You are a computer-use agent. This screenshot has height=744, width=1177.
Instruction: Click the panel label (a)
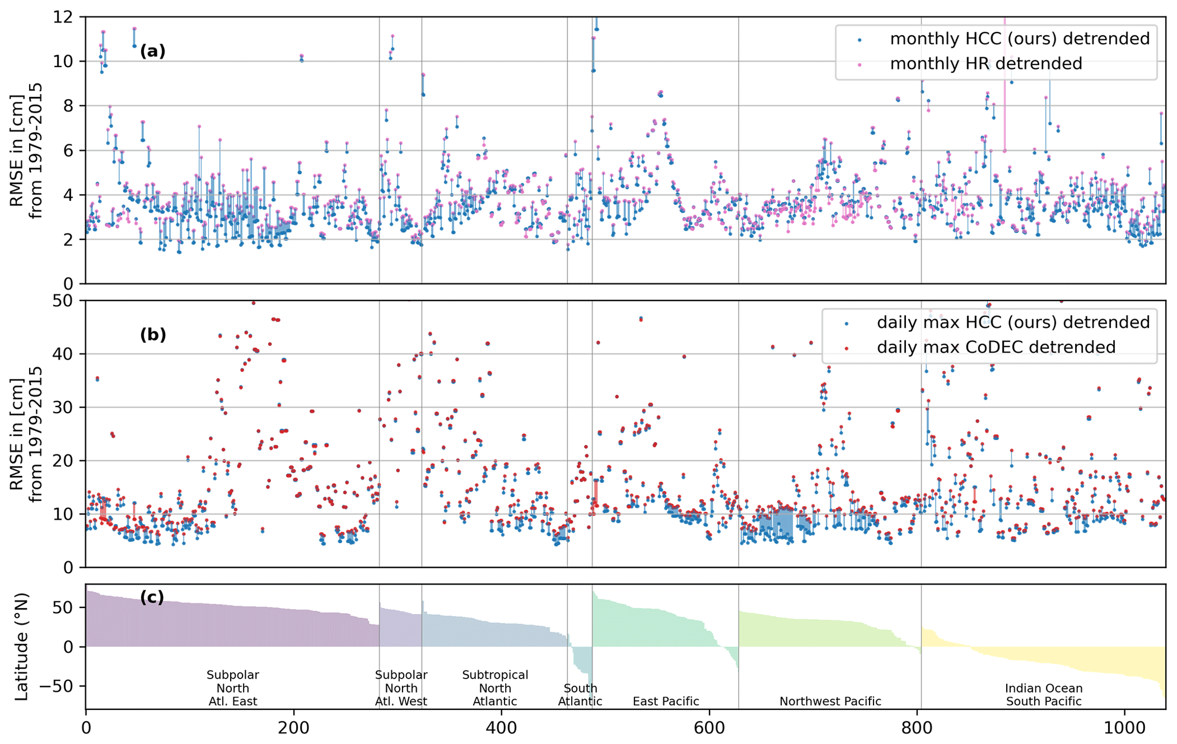pyautogui.click(x=153, y=51)
